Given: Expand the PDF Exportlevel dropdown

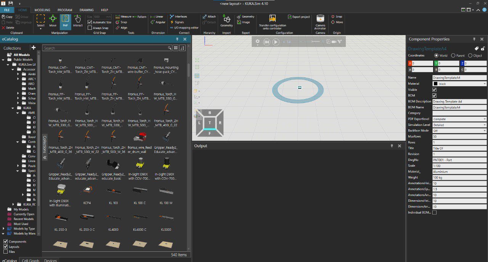Looking at the screenshot, I should pyautogui.click(x=459, y=119).
